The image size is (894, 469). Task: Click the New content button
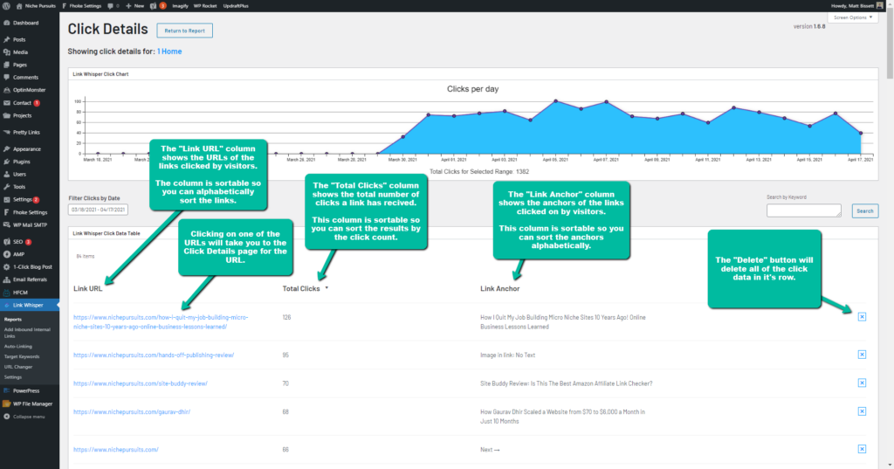pyautogui.click(x=135, y=6)
